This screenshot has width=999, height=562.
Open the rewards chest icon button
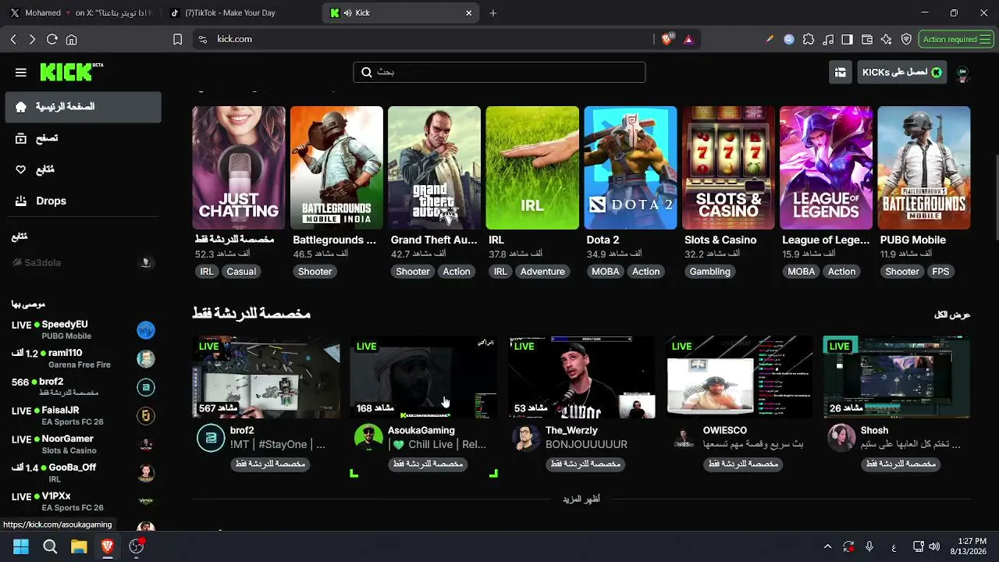(841, 73)
